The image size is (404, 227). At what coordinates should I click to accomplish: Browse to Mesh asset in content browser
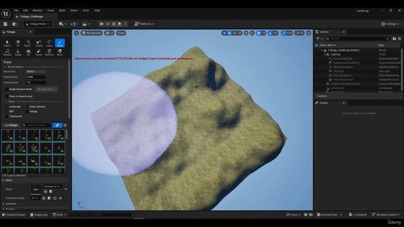tap(51, 192)
